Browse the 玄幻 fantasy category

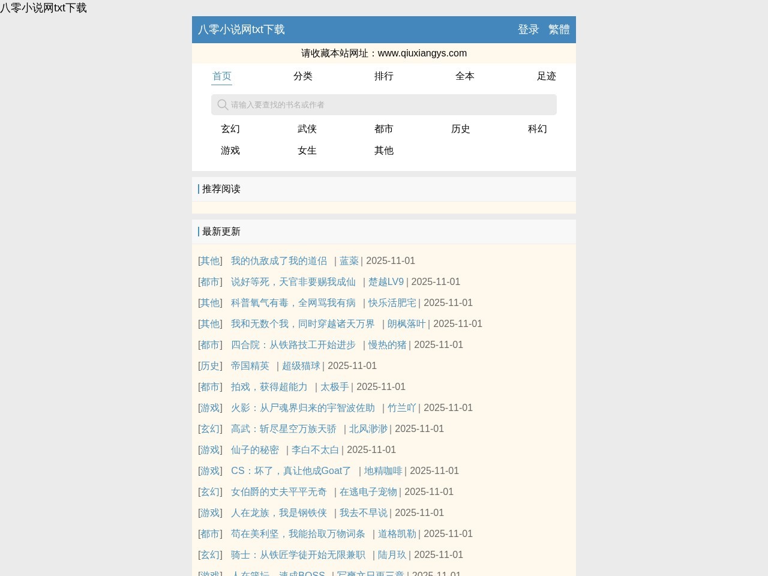[x=230, y=129]
